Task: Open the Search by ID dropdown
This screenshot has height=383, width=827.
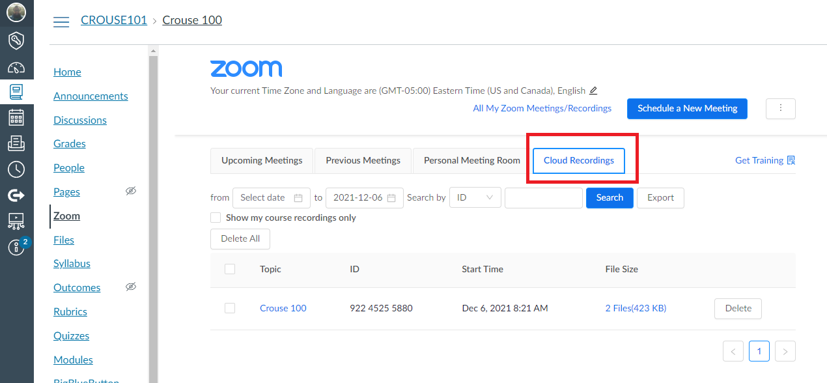Action: point(475,197)
